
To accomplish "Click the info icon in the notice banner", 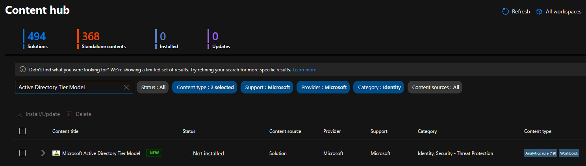I will pos(23,69).
